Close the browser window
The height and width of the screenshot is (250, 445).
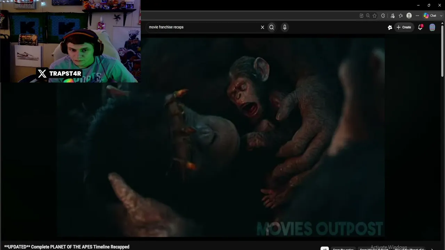[x=439, y=5]
